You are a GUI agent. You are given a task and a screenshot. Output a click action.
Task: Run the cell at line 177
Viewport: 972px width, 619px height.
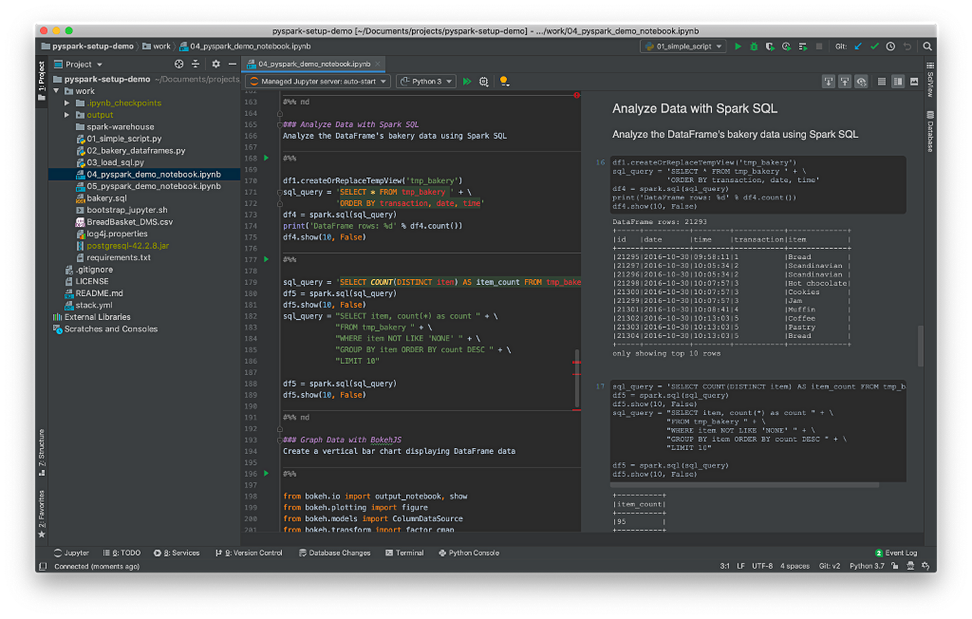coord(267,259)
